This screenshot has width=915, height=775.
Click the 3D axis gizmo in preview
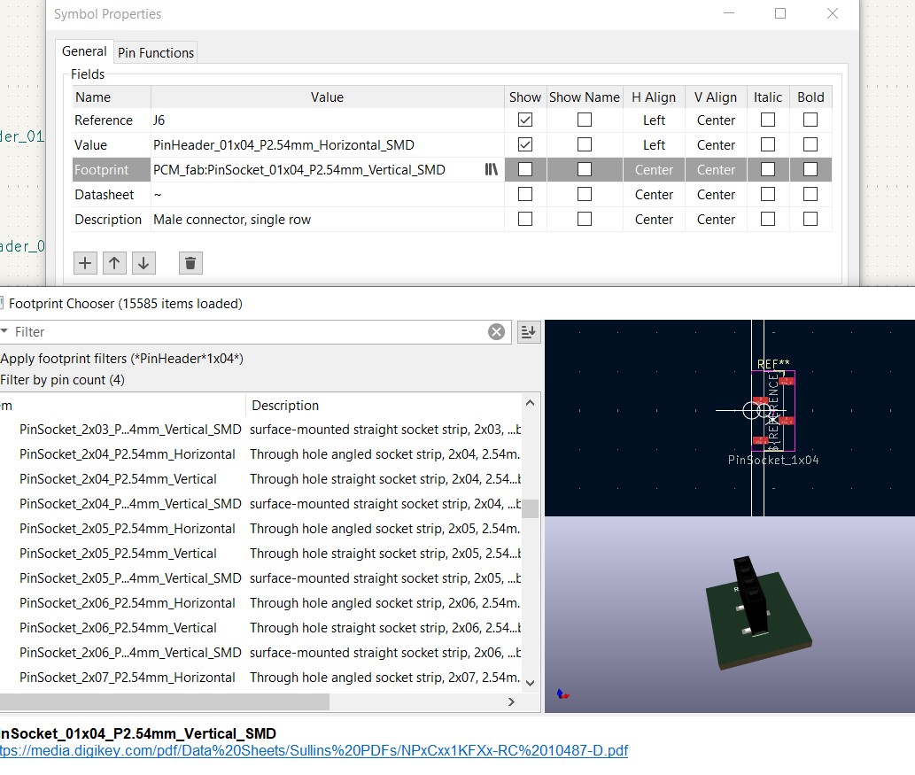pos(562,694)
